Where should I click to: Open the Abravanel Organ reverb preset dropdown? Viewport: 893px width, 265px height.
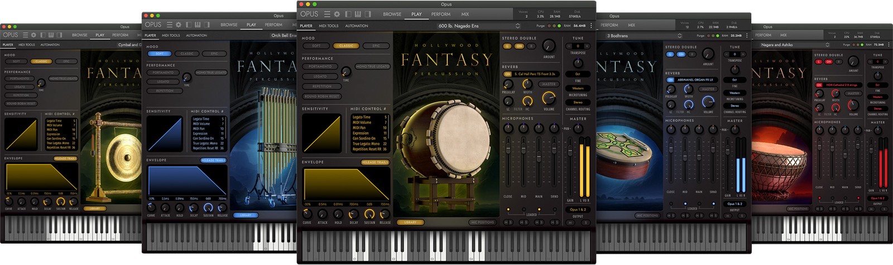[x=695, y=80]
